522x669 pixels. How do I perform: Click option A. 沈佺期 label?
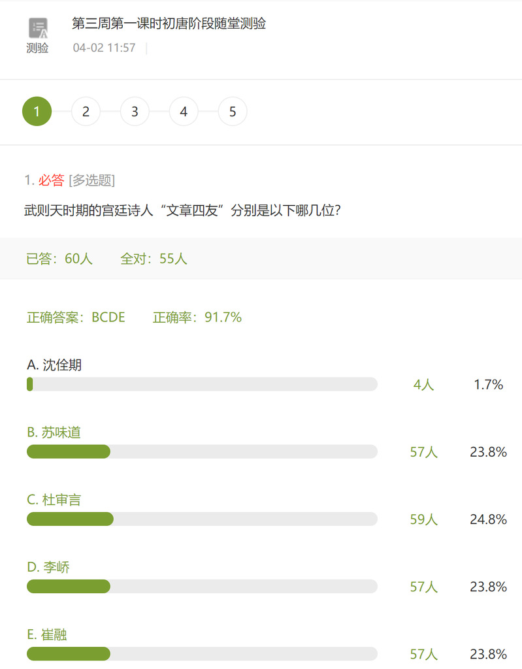(x=54, y=365)
